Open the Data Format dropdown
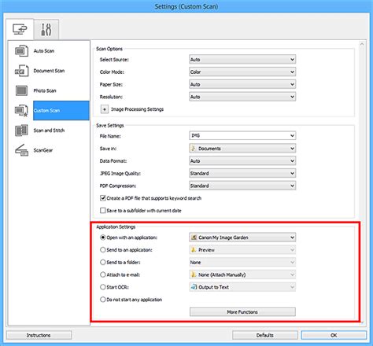373x346 pixels. [x=242, y=161]
